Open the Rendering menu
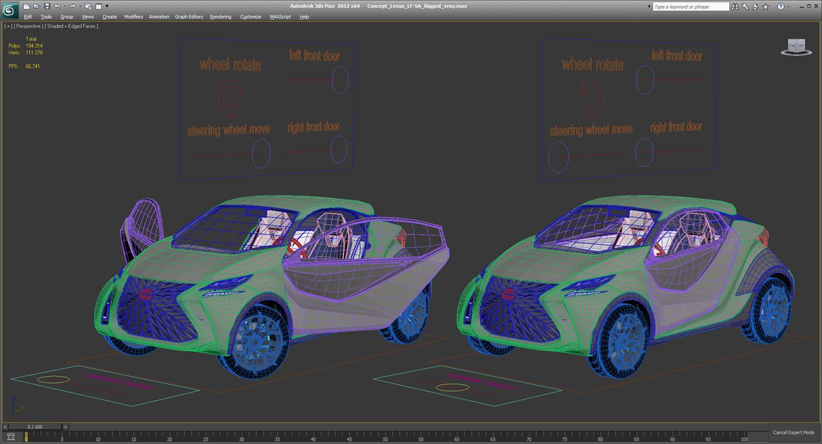 click(220, 17)
